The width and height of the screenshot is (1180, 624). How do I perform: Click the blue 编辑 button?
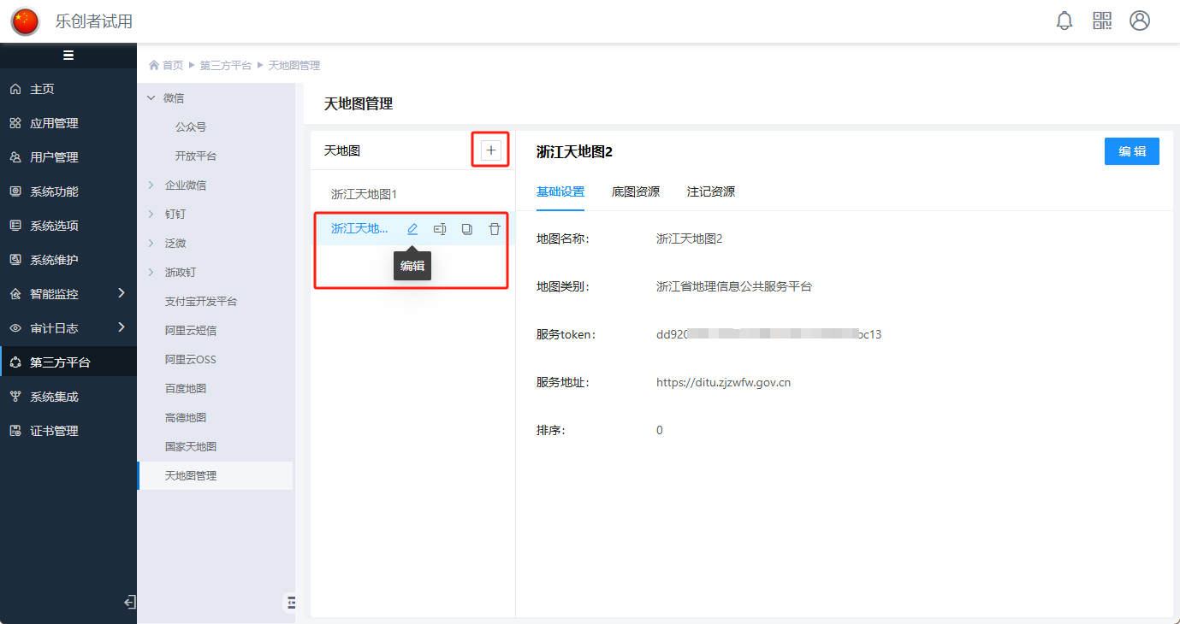tap(1131, 151)
